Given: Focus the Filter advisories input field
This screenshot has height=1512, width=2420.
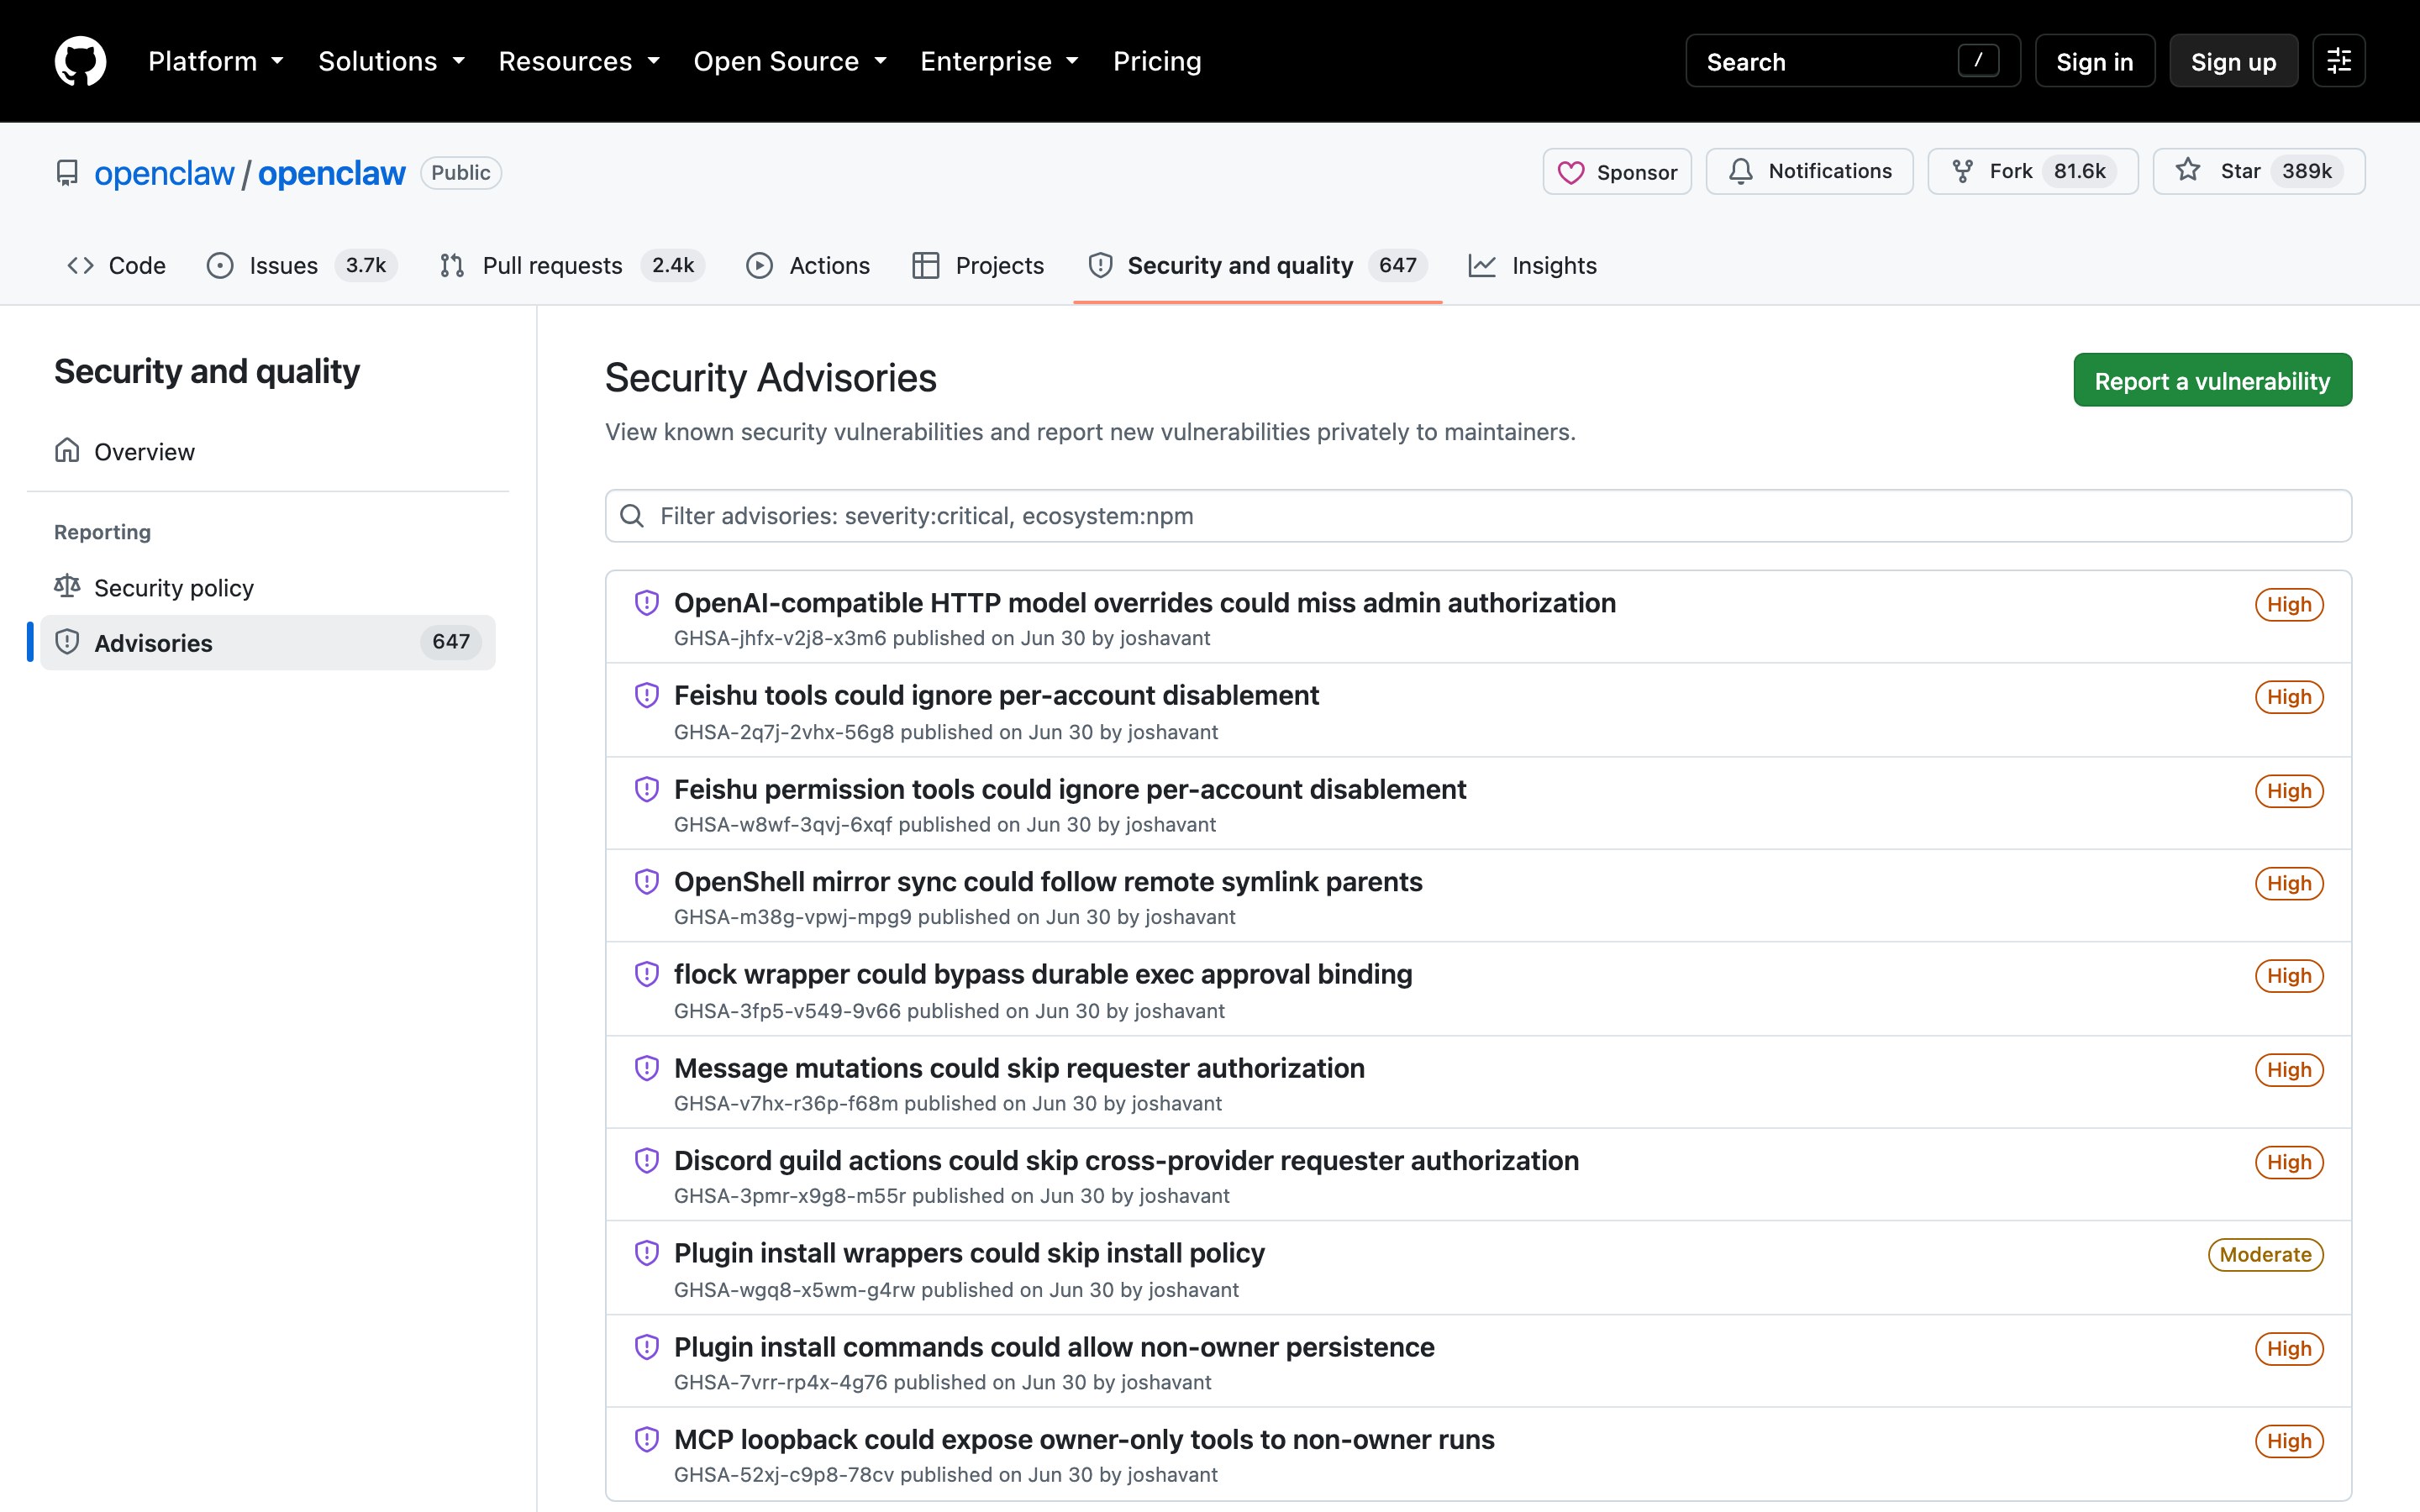Looking at the screenshot, I should (1478, 516).
